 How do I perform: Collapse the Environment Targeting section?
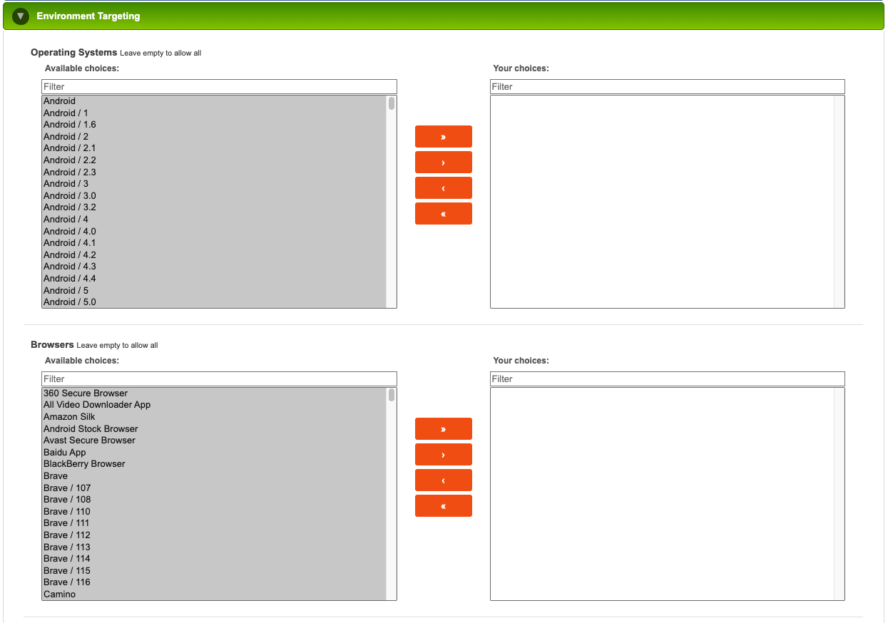pos(20,16)
